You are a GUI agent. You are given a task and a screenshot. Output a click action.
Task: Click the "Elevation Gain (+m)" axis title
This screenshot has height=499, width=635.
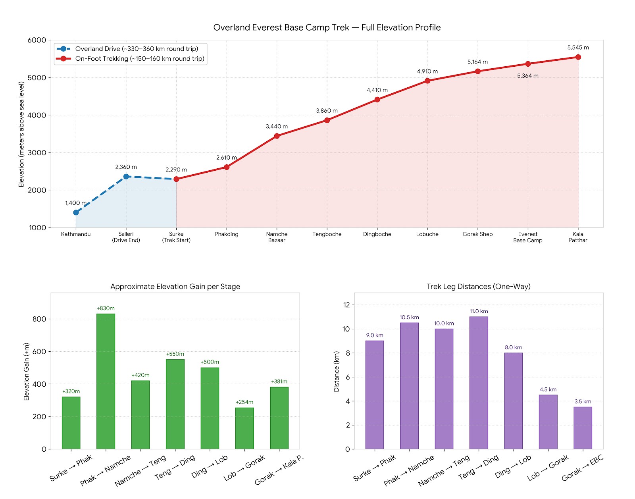point(27,372)
